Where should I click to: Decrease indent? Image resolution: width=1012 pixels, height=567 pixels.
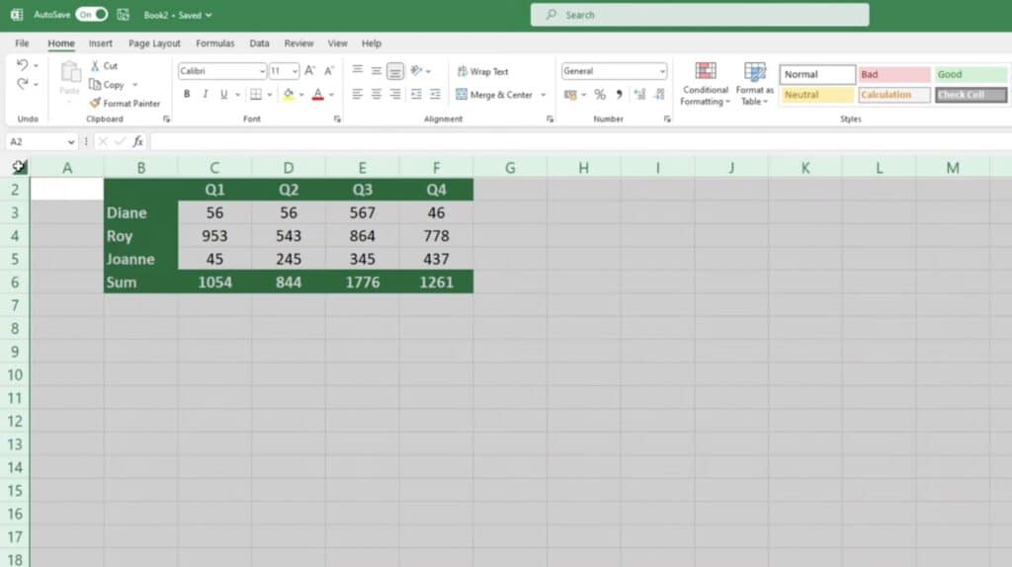pos(416,94)
